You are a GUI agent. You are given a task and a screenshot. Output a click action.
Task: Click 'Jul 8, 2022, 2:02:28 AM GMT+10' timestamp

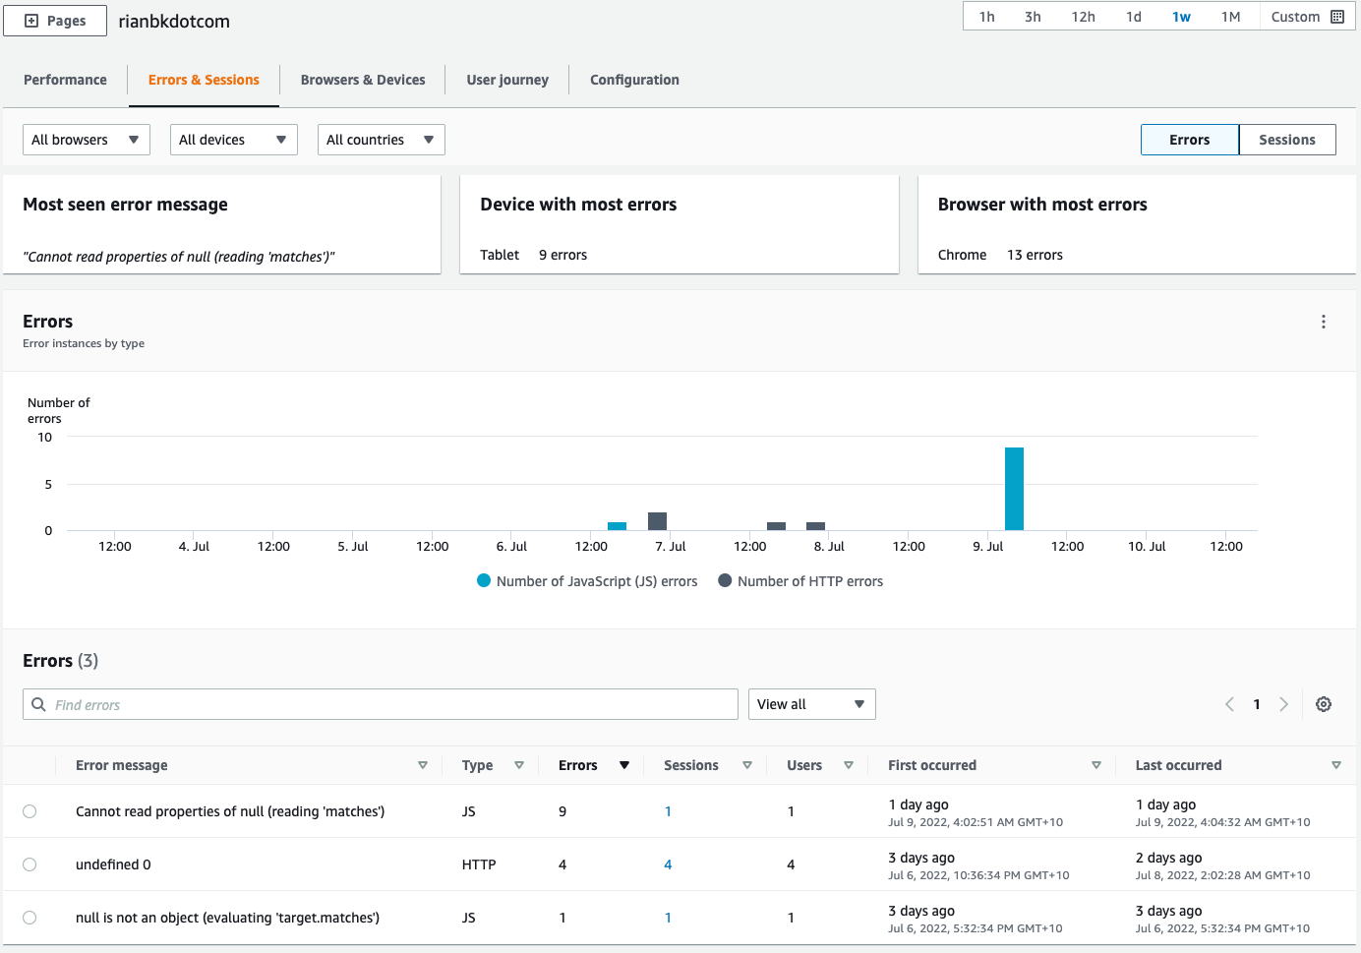tap(1222, 875)
